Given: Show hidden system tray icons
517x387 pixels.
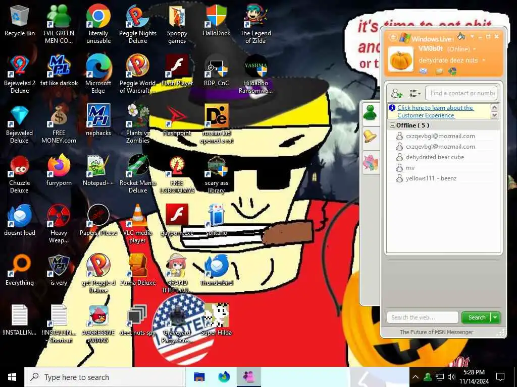Looking at the screenshot, I should pyautogui.click(x=416, y=377).
